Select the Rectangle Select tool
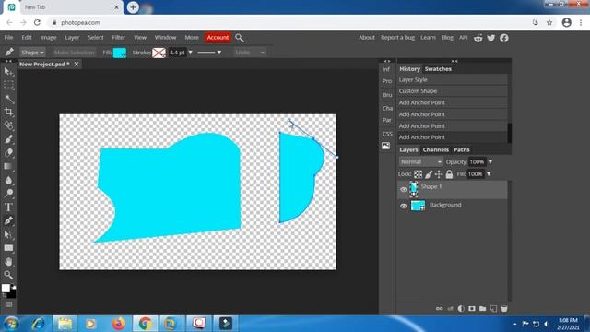 pos(8,86)
